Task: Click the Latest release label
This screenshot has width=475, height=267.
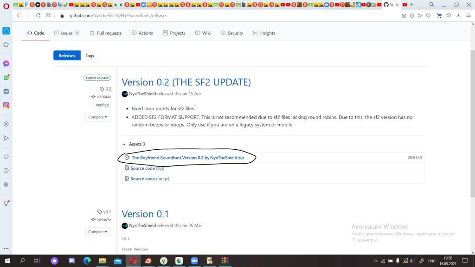Action: click(x=97, y=78)
